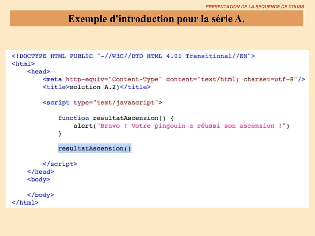Image resolution: width=315 pixels, height=236 pixels.
Task: Click the 'function resultatAscension() {' line
Action: pos(116,118)
